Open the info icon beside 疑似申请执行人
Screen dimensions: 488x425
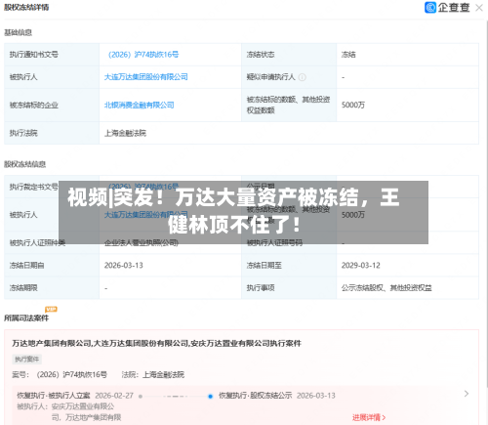[x=302, y=77]
